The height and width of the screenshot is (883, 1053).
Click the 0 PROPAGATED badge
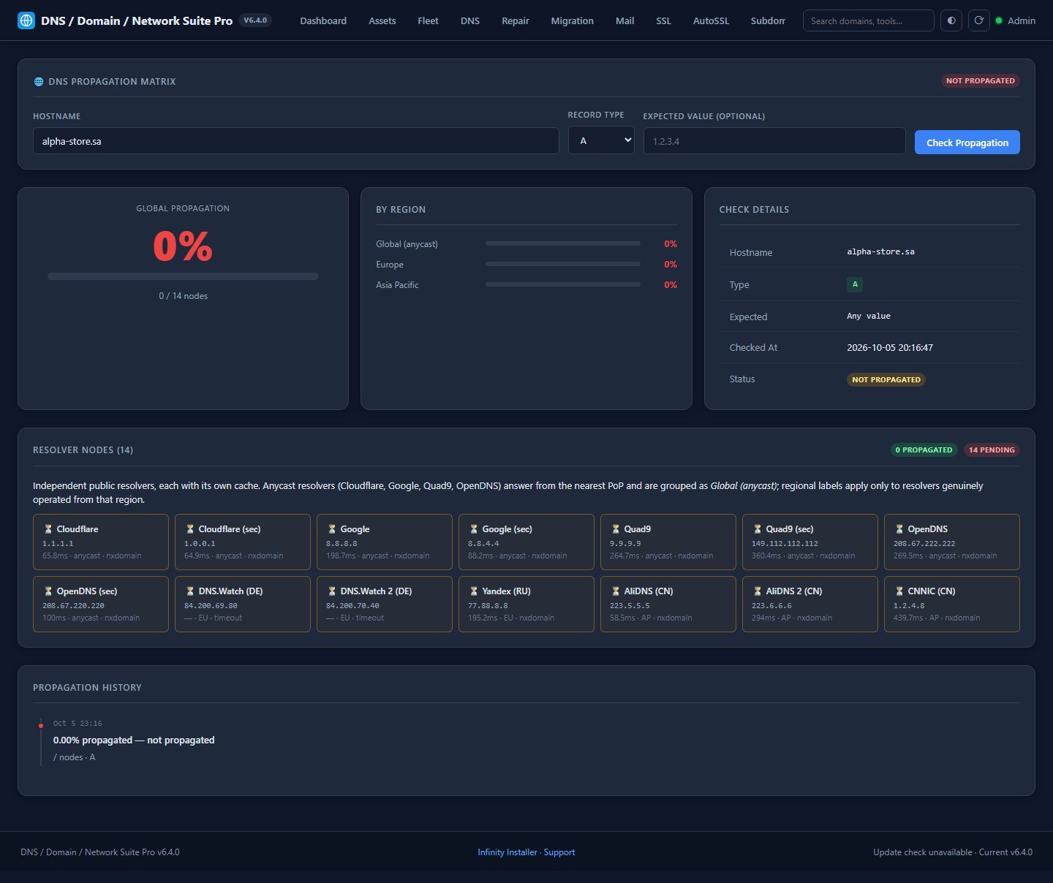924,450
